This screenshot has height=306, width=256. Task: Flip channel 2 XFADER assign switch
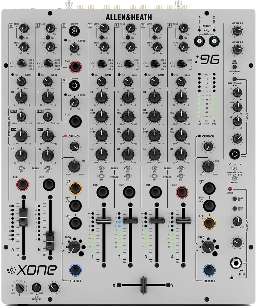[x=128, y=176]
